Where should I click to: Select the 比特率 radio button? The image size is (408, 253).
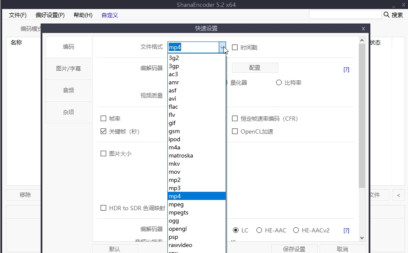tap(279, 83)
